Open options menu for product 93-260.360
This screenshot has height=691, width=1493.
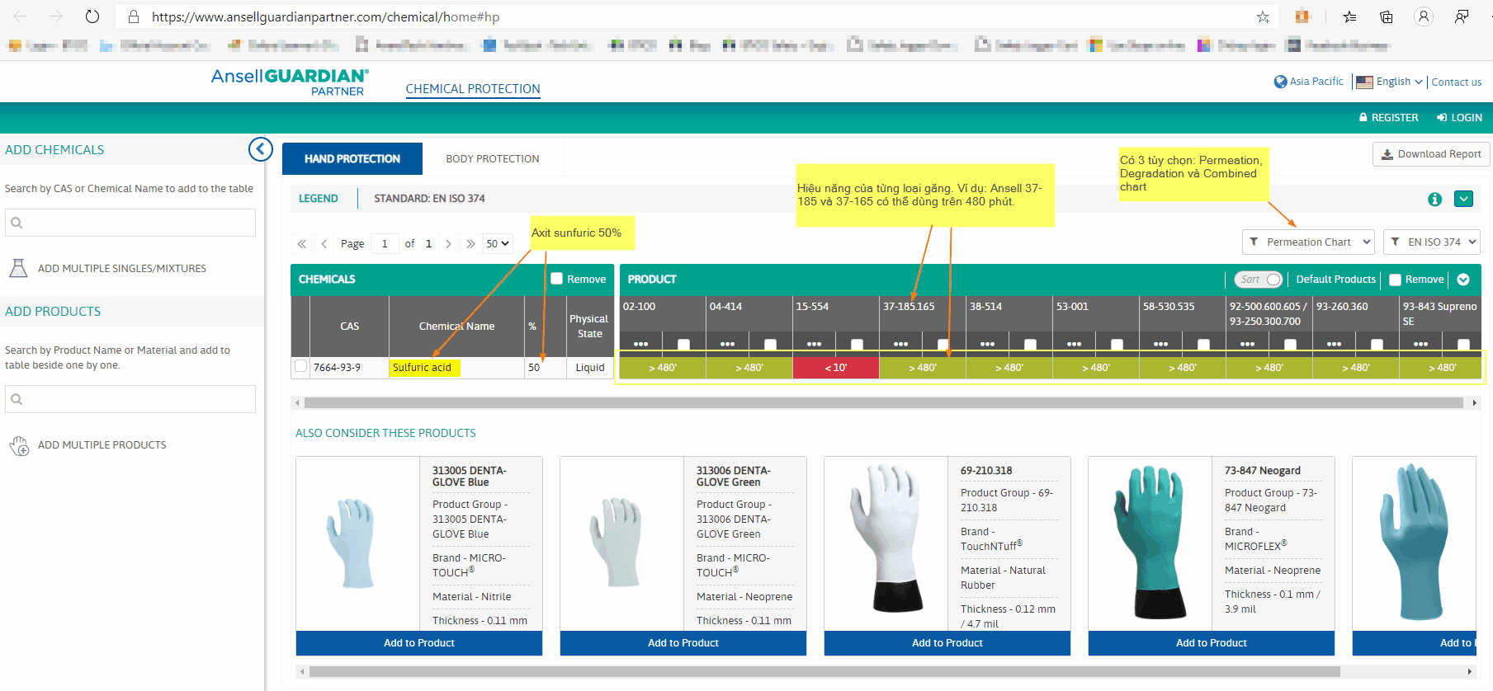[x=1334, y=343]
